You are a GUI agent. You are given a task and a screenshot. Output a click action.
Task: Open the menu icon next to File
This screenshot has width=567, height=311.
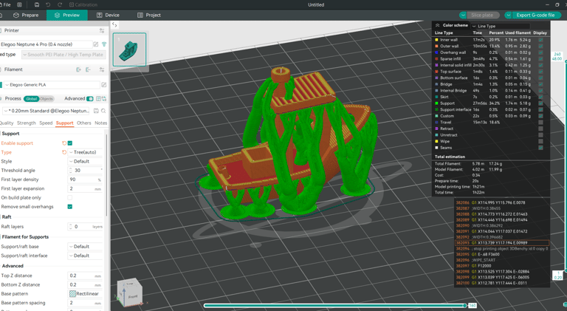pos(19,4)
